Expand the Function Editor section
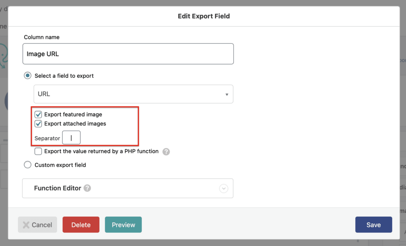This screenshot has height=246, width=406. click(127, 188)
